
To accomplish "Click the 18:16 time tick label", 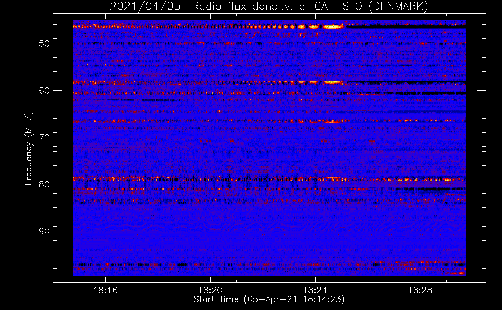I will coord(105,290).
